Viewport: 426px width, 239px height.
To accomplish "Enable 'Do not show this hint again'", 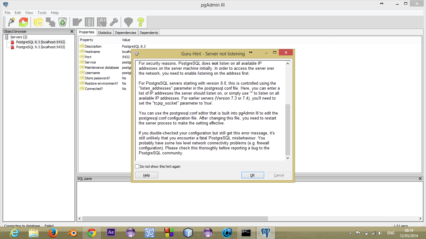I will click(x=137, y=166).
